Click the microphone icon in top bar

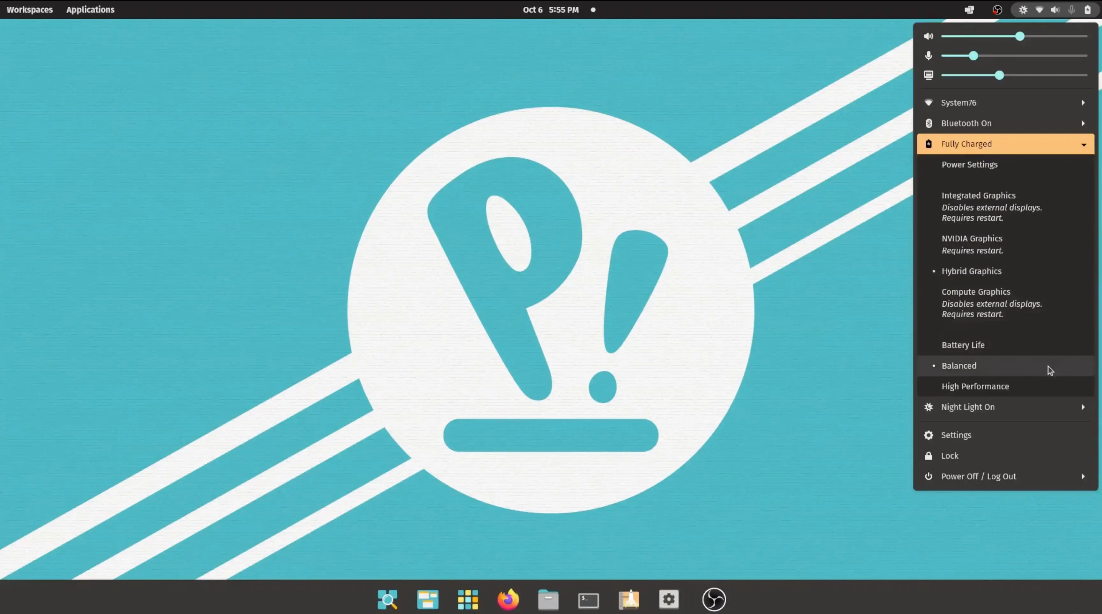click(1071, 10)
